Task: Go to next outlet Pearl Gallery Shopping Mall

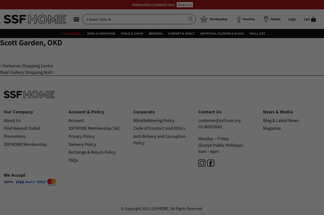Action: click(27, 72)
